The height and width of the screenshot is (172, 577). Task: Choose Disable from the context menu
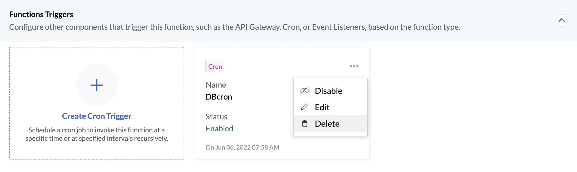[329, 91]
